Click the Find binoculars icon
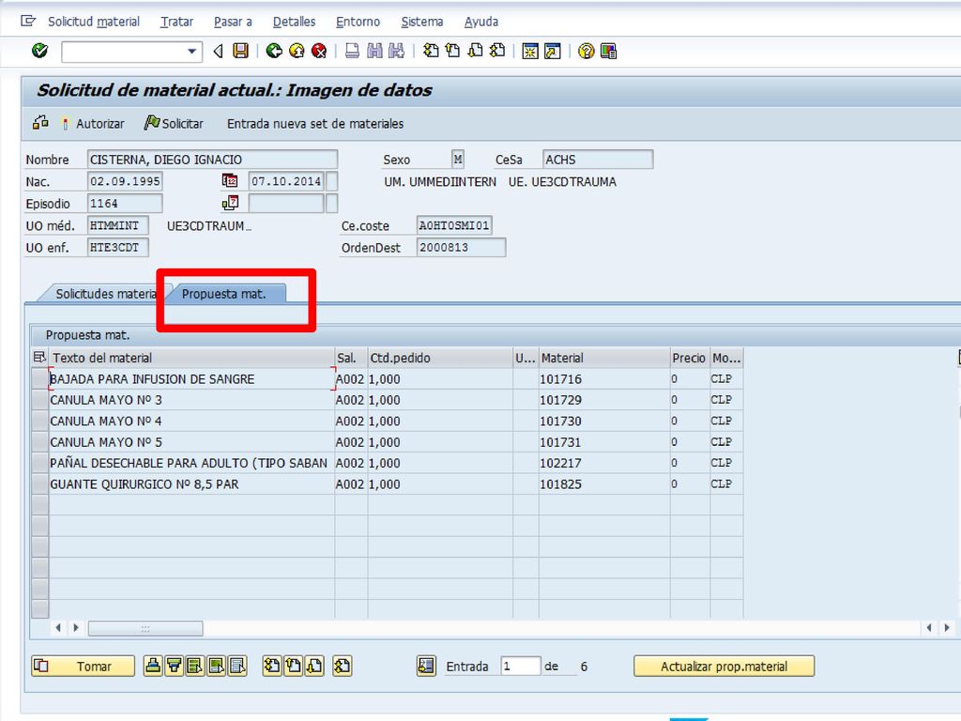This screenshot has height=721, width=961. click(374, 51)
